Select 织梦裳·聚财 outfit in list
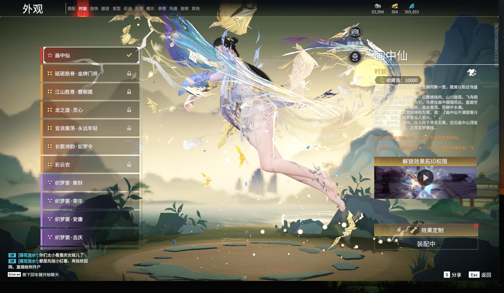 (x=90, y=183)
